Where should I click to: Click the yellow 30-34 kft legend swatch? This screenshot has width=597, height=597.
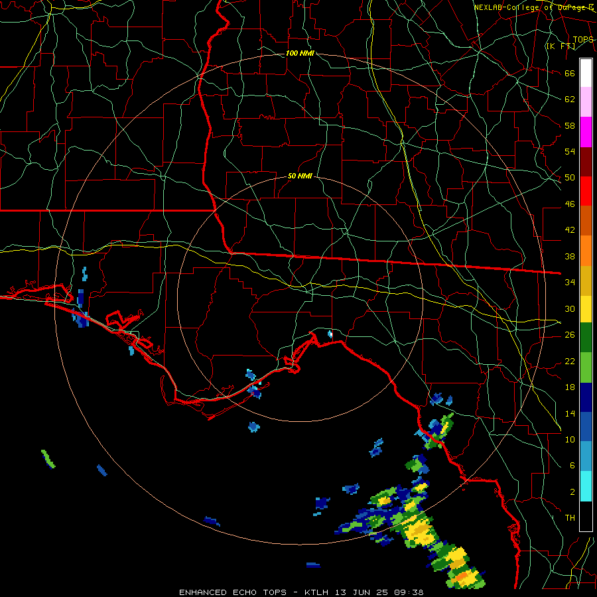point(586,308)
